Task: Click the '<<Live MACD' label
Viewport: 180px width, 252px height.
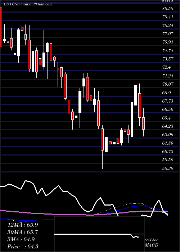Action: [152, 243]
